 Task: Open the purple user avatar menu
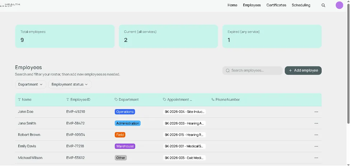(340, 5)
